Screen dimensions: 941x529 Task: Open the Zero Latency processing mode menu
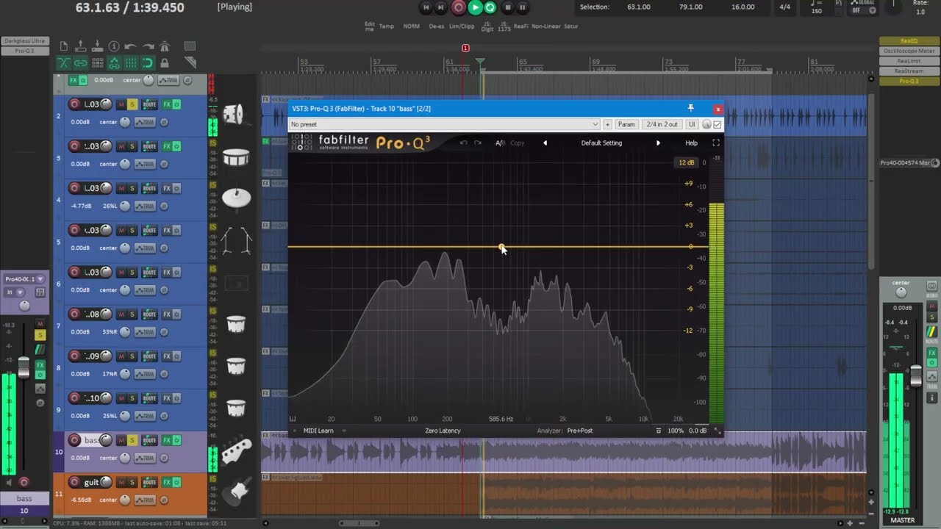(x=443, y=431)
